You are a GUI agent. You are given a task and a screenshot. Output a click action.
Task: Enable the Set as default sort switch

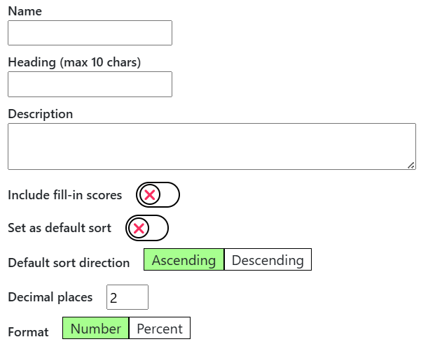[x=147, y=228]
